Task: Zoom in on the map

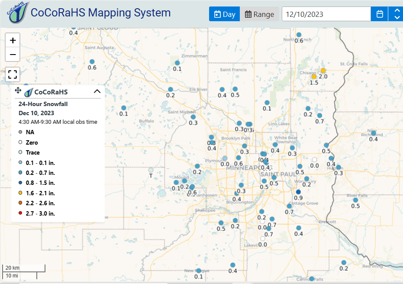Action: point(13,40)
